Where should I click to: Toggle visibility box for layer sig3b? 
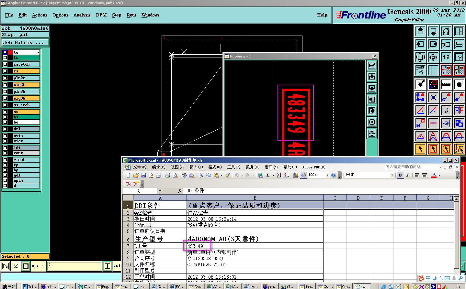tap(5, 98)
